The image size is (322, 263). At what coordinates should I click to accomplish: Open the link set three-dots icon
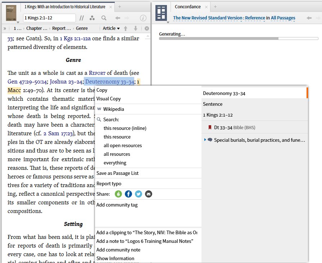click(x=92, y=18)
